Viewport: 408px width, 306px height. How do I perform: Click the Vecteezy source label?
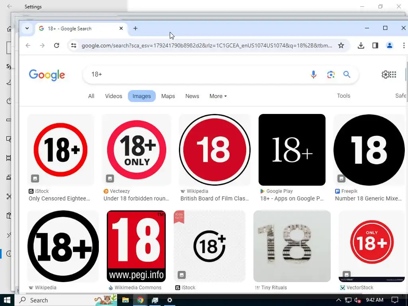[x=120, y=191]
